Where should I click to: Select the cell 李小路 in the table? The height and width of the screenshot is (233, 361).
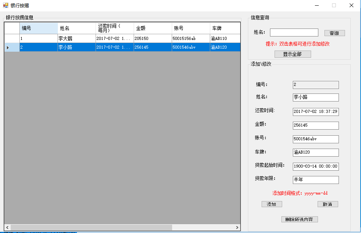coord(77,48)
